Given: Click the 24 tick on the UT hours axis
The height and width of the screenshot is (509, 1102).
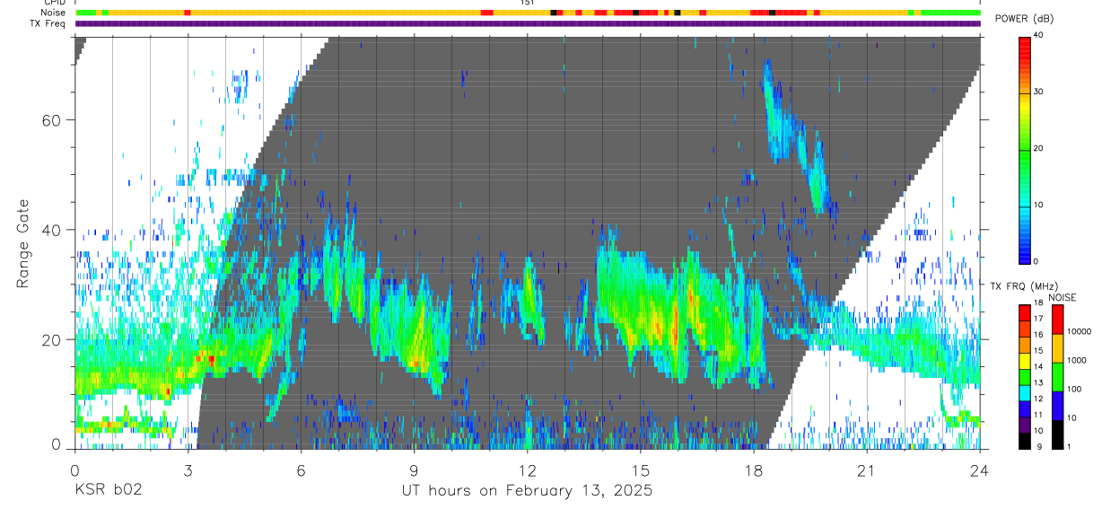Looking at the screenshot, I should pos(979,470).
